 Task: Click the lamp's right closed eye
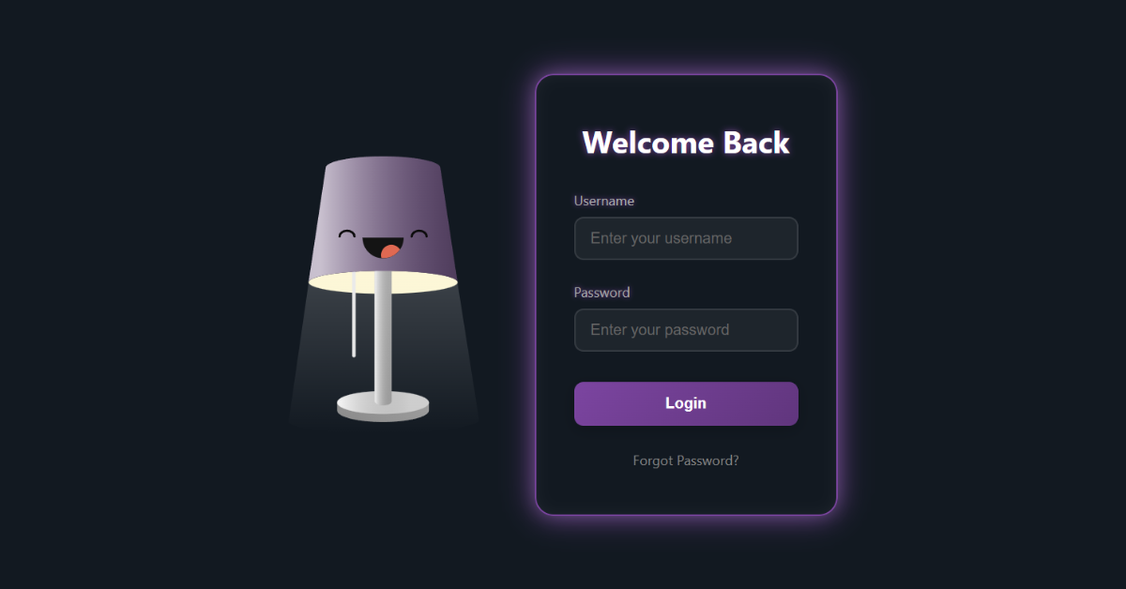click(418, 233)
